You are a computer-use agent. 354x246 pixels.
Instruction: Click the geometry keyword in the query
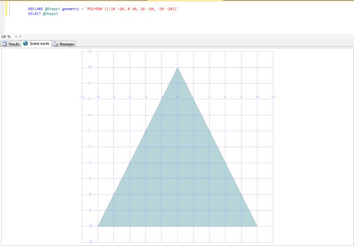point(70,9)
